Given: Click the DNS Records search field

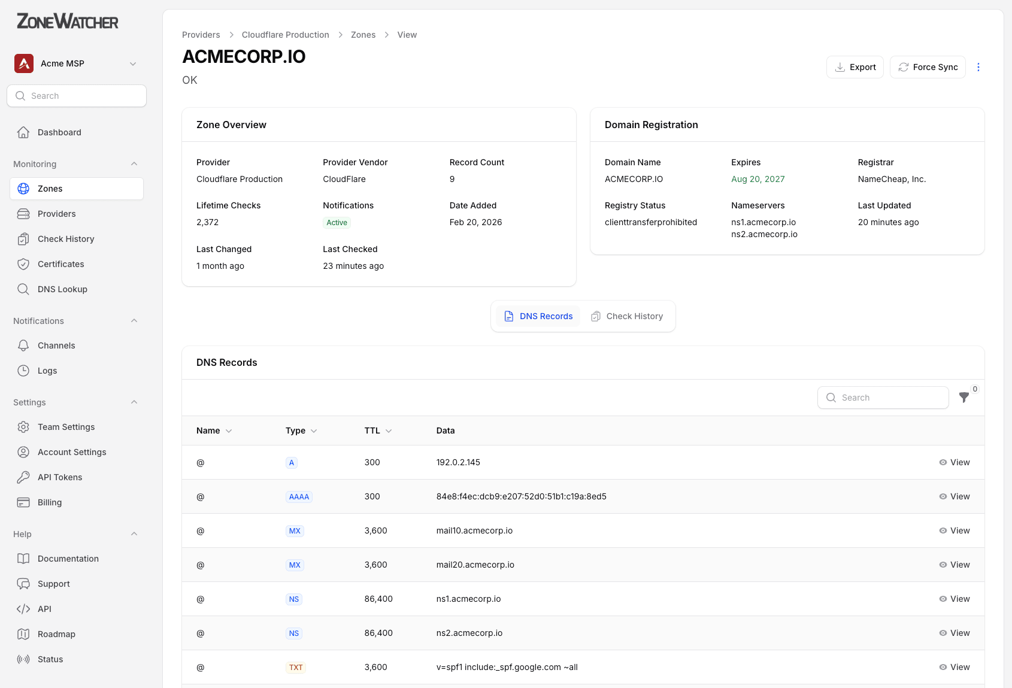Looking at the screenshot, I should pos(883,397).
